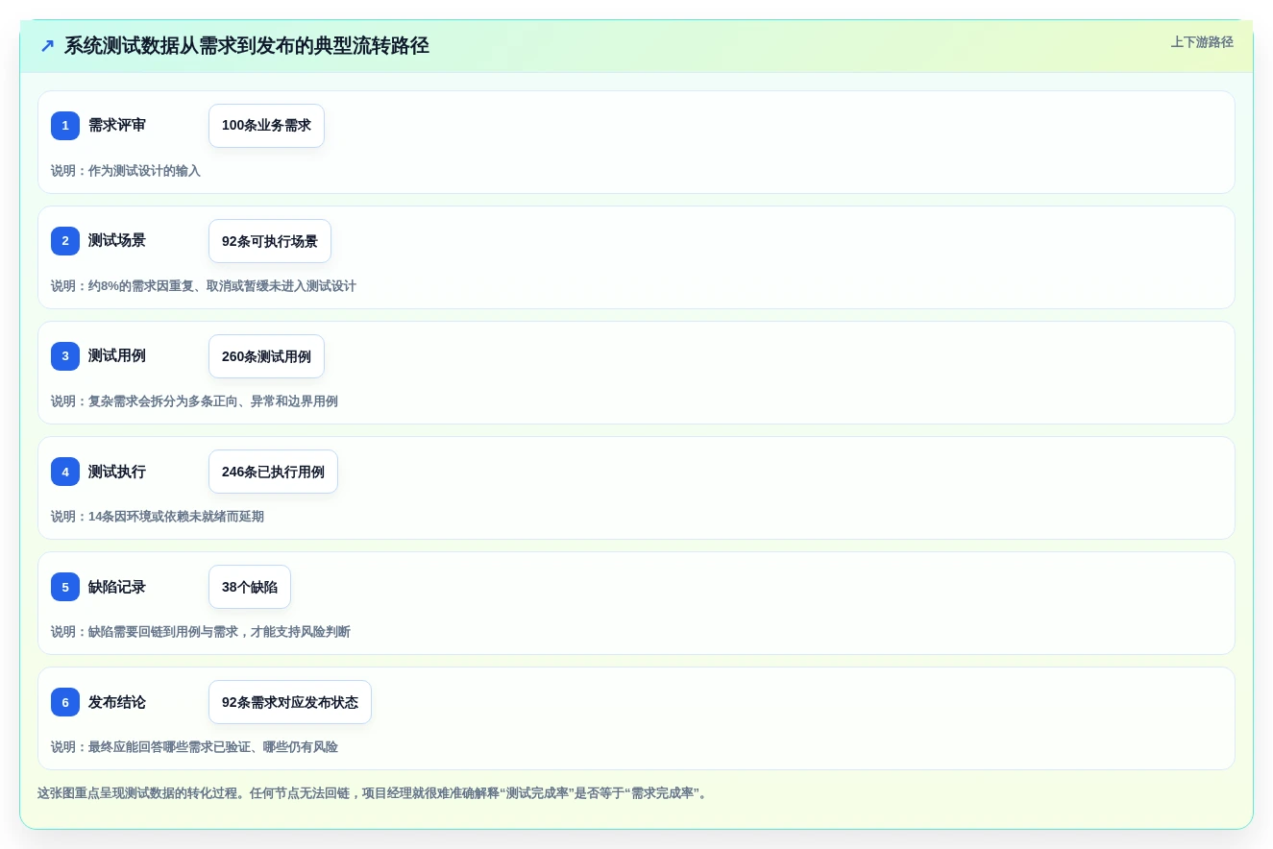1273x849 pixels.
Task: Click step number badge 5 for 缺陷记录
Action: [65, 587]
